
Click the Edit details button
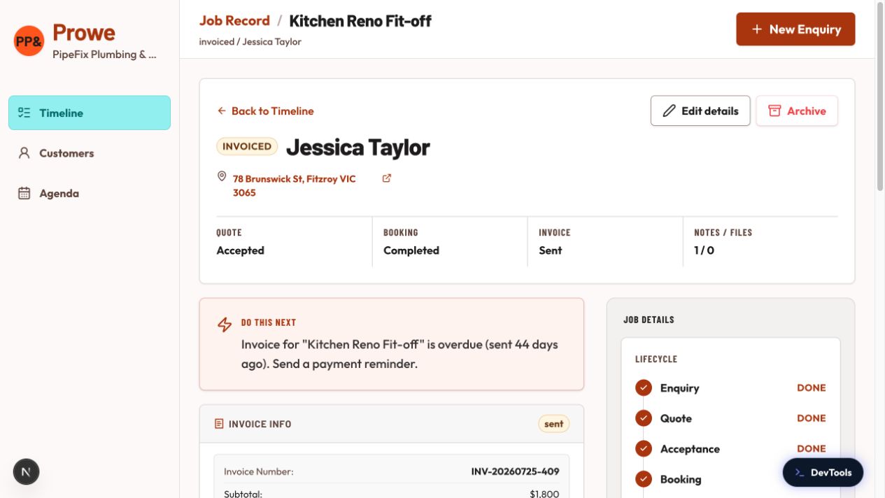pos(700,111)
